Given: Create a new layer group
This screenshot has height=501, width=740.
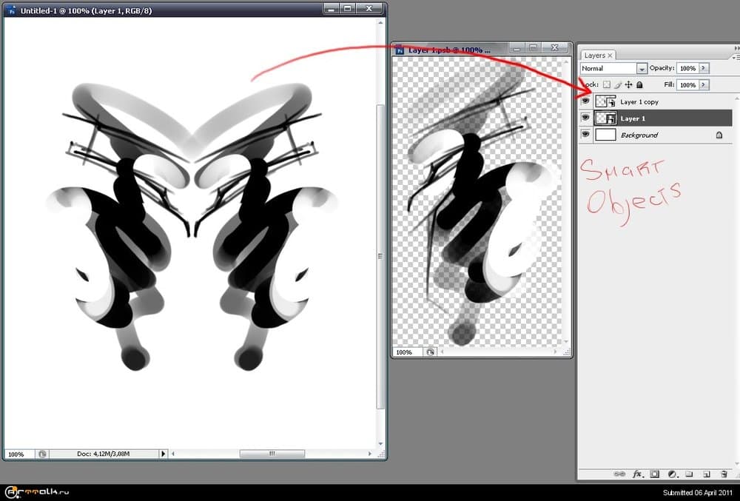Looking at the screenshot, I should point(689,474).
